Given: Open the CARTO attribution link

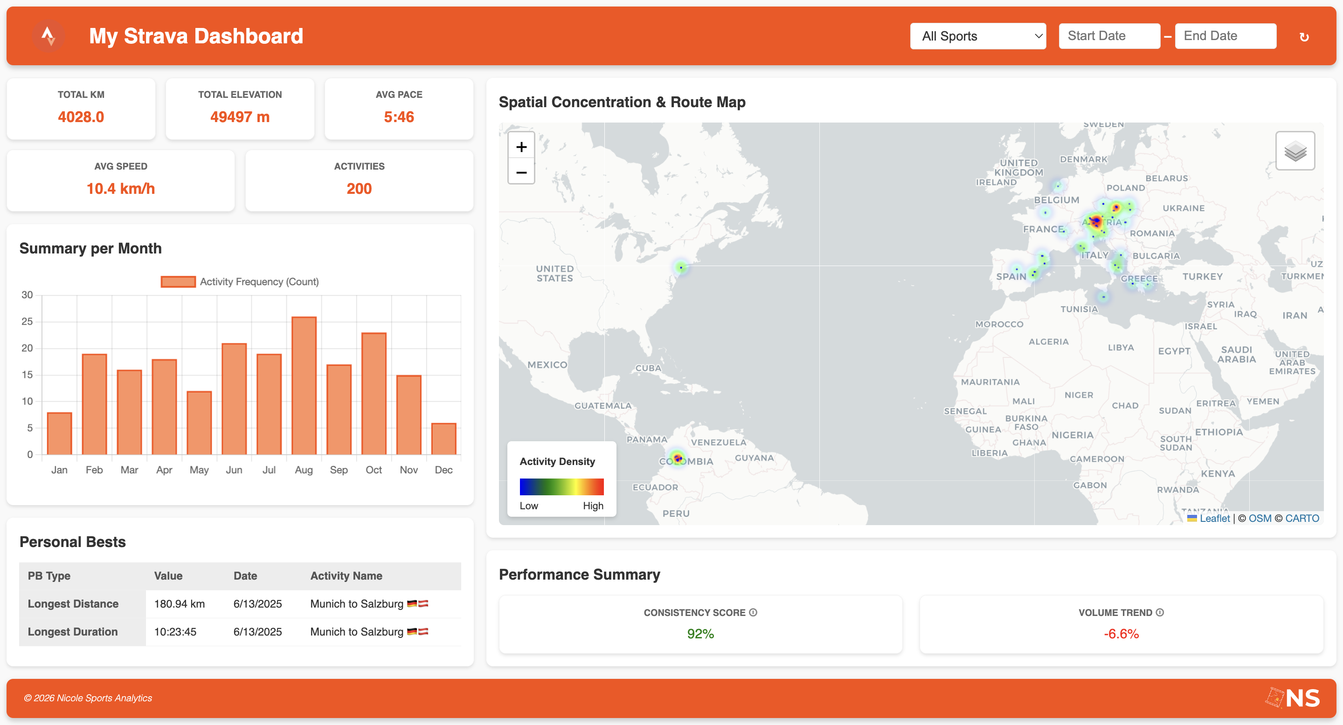Looking at the screenshot, I should click(x=1302, y=518).
